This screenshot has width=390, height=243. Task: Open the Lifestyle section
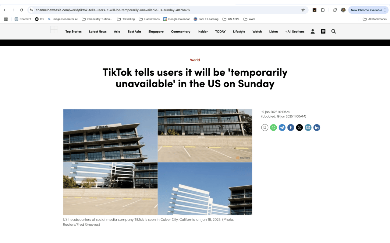tap(239, 32)
